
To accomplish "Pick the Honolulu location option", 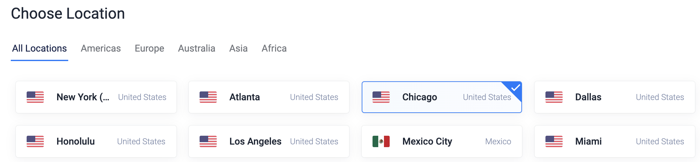I will coord(96,141).
